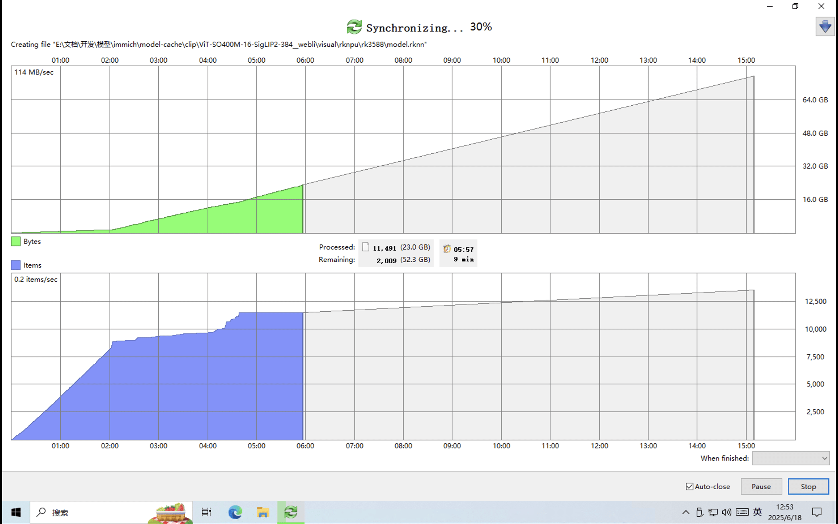Open the When finished dropdown
Image resolution: width=838 pixels, height=524 pixels.
click(791, 458)
